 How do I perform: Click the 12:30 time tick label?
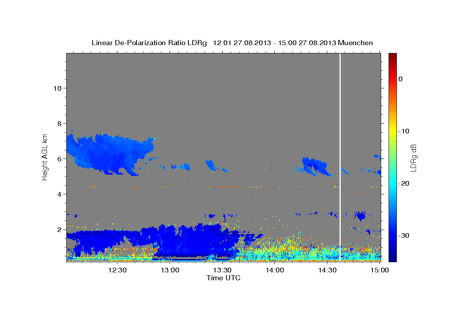pyautogui.click(x=117, y=270)
